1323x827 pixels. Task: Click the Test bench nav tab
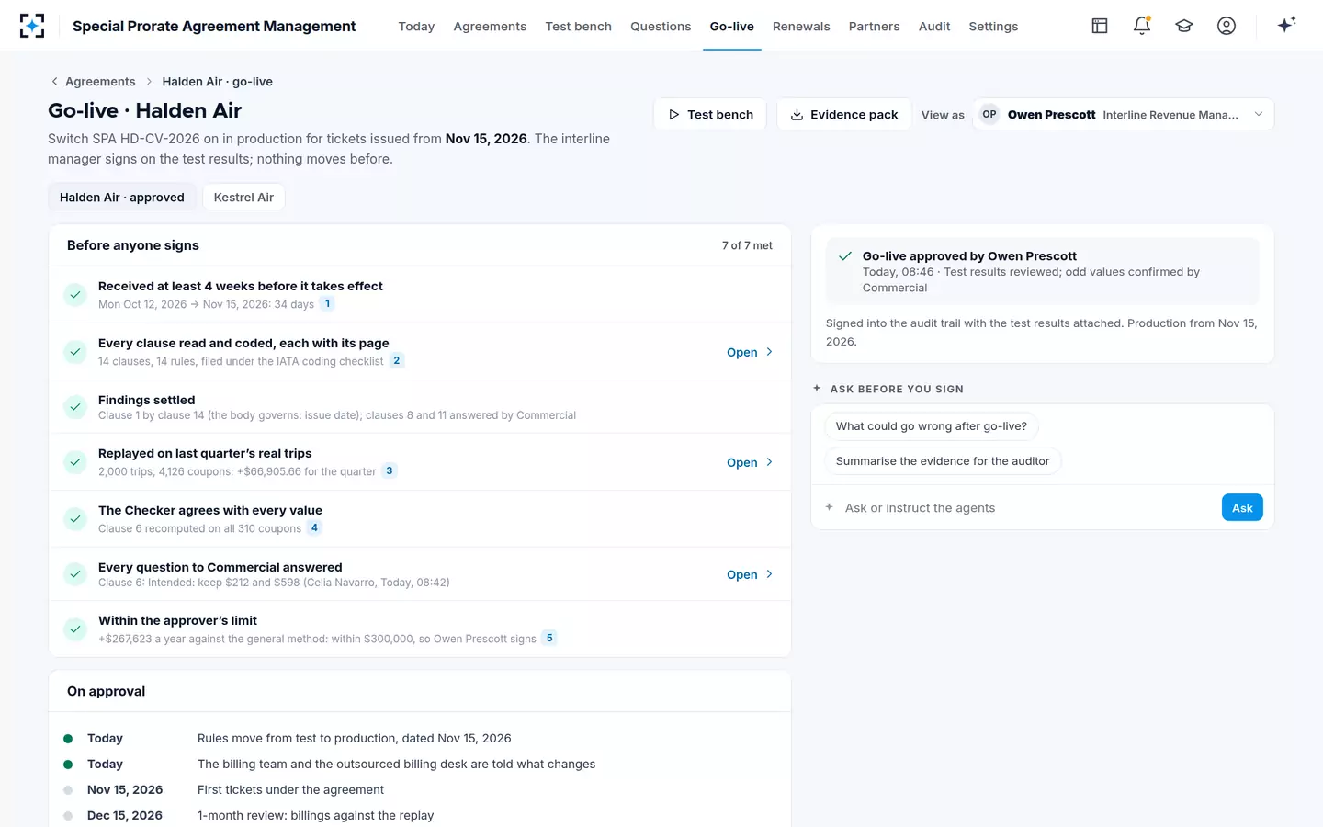coord(578,26)
